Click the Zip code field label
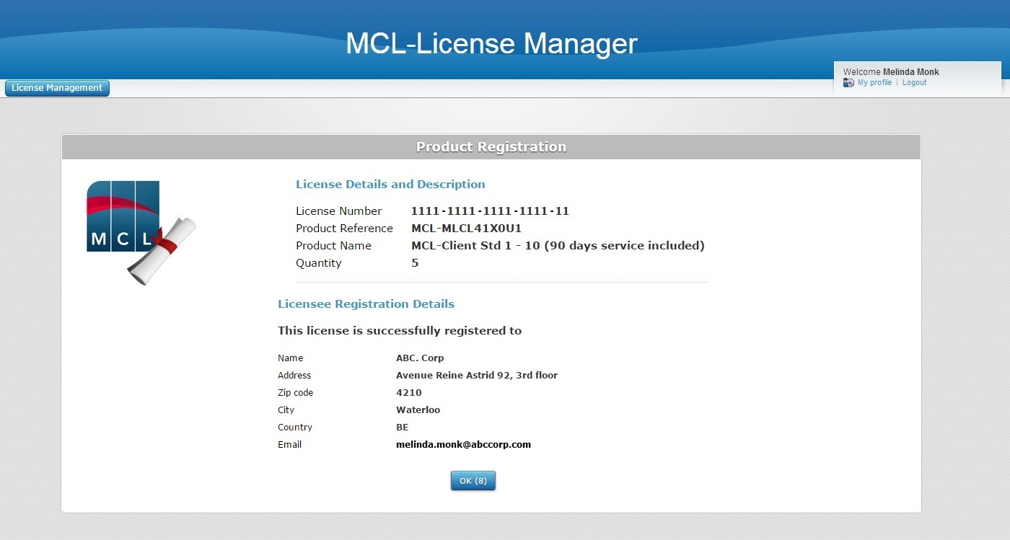1010x540 pixels. point(296,393)
